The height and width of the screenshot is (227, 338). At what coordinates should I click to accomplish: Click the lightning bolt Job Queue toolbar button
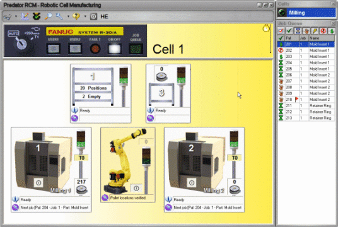[315, 31]
